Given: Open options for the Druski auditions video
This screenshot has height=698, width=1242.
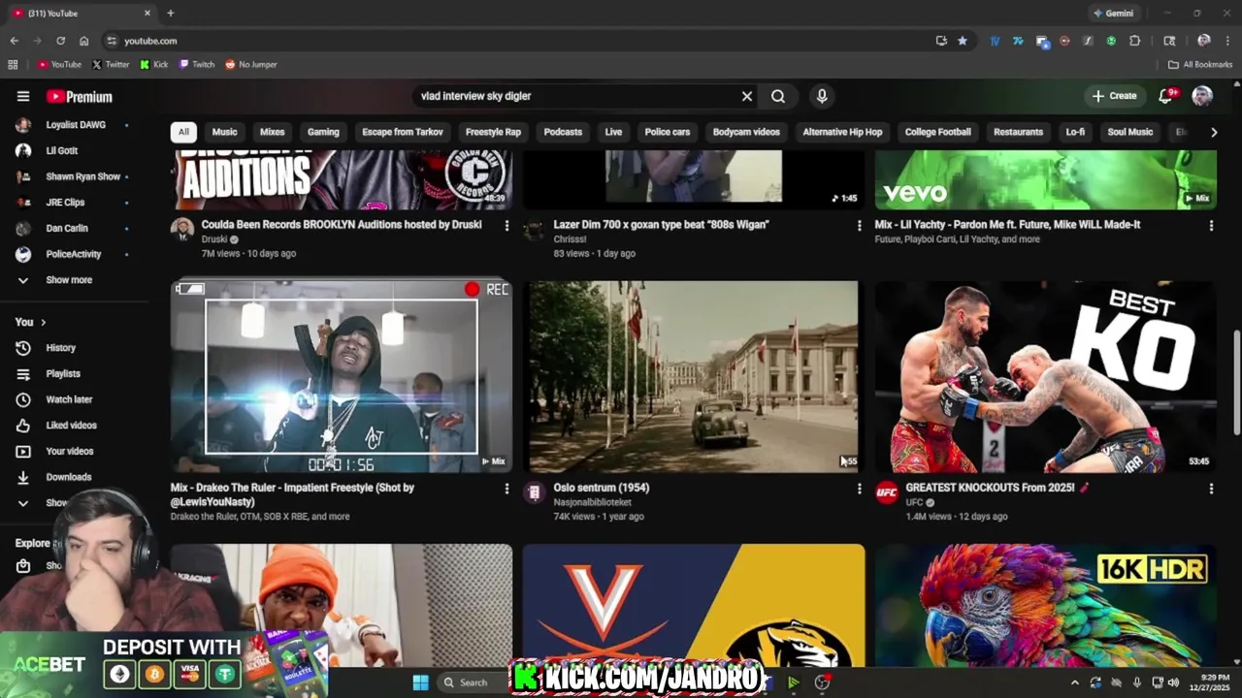Looking at the screenshot, I should click(x=507, y=225).
